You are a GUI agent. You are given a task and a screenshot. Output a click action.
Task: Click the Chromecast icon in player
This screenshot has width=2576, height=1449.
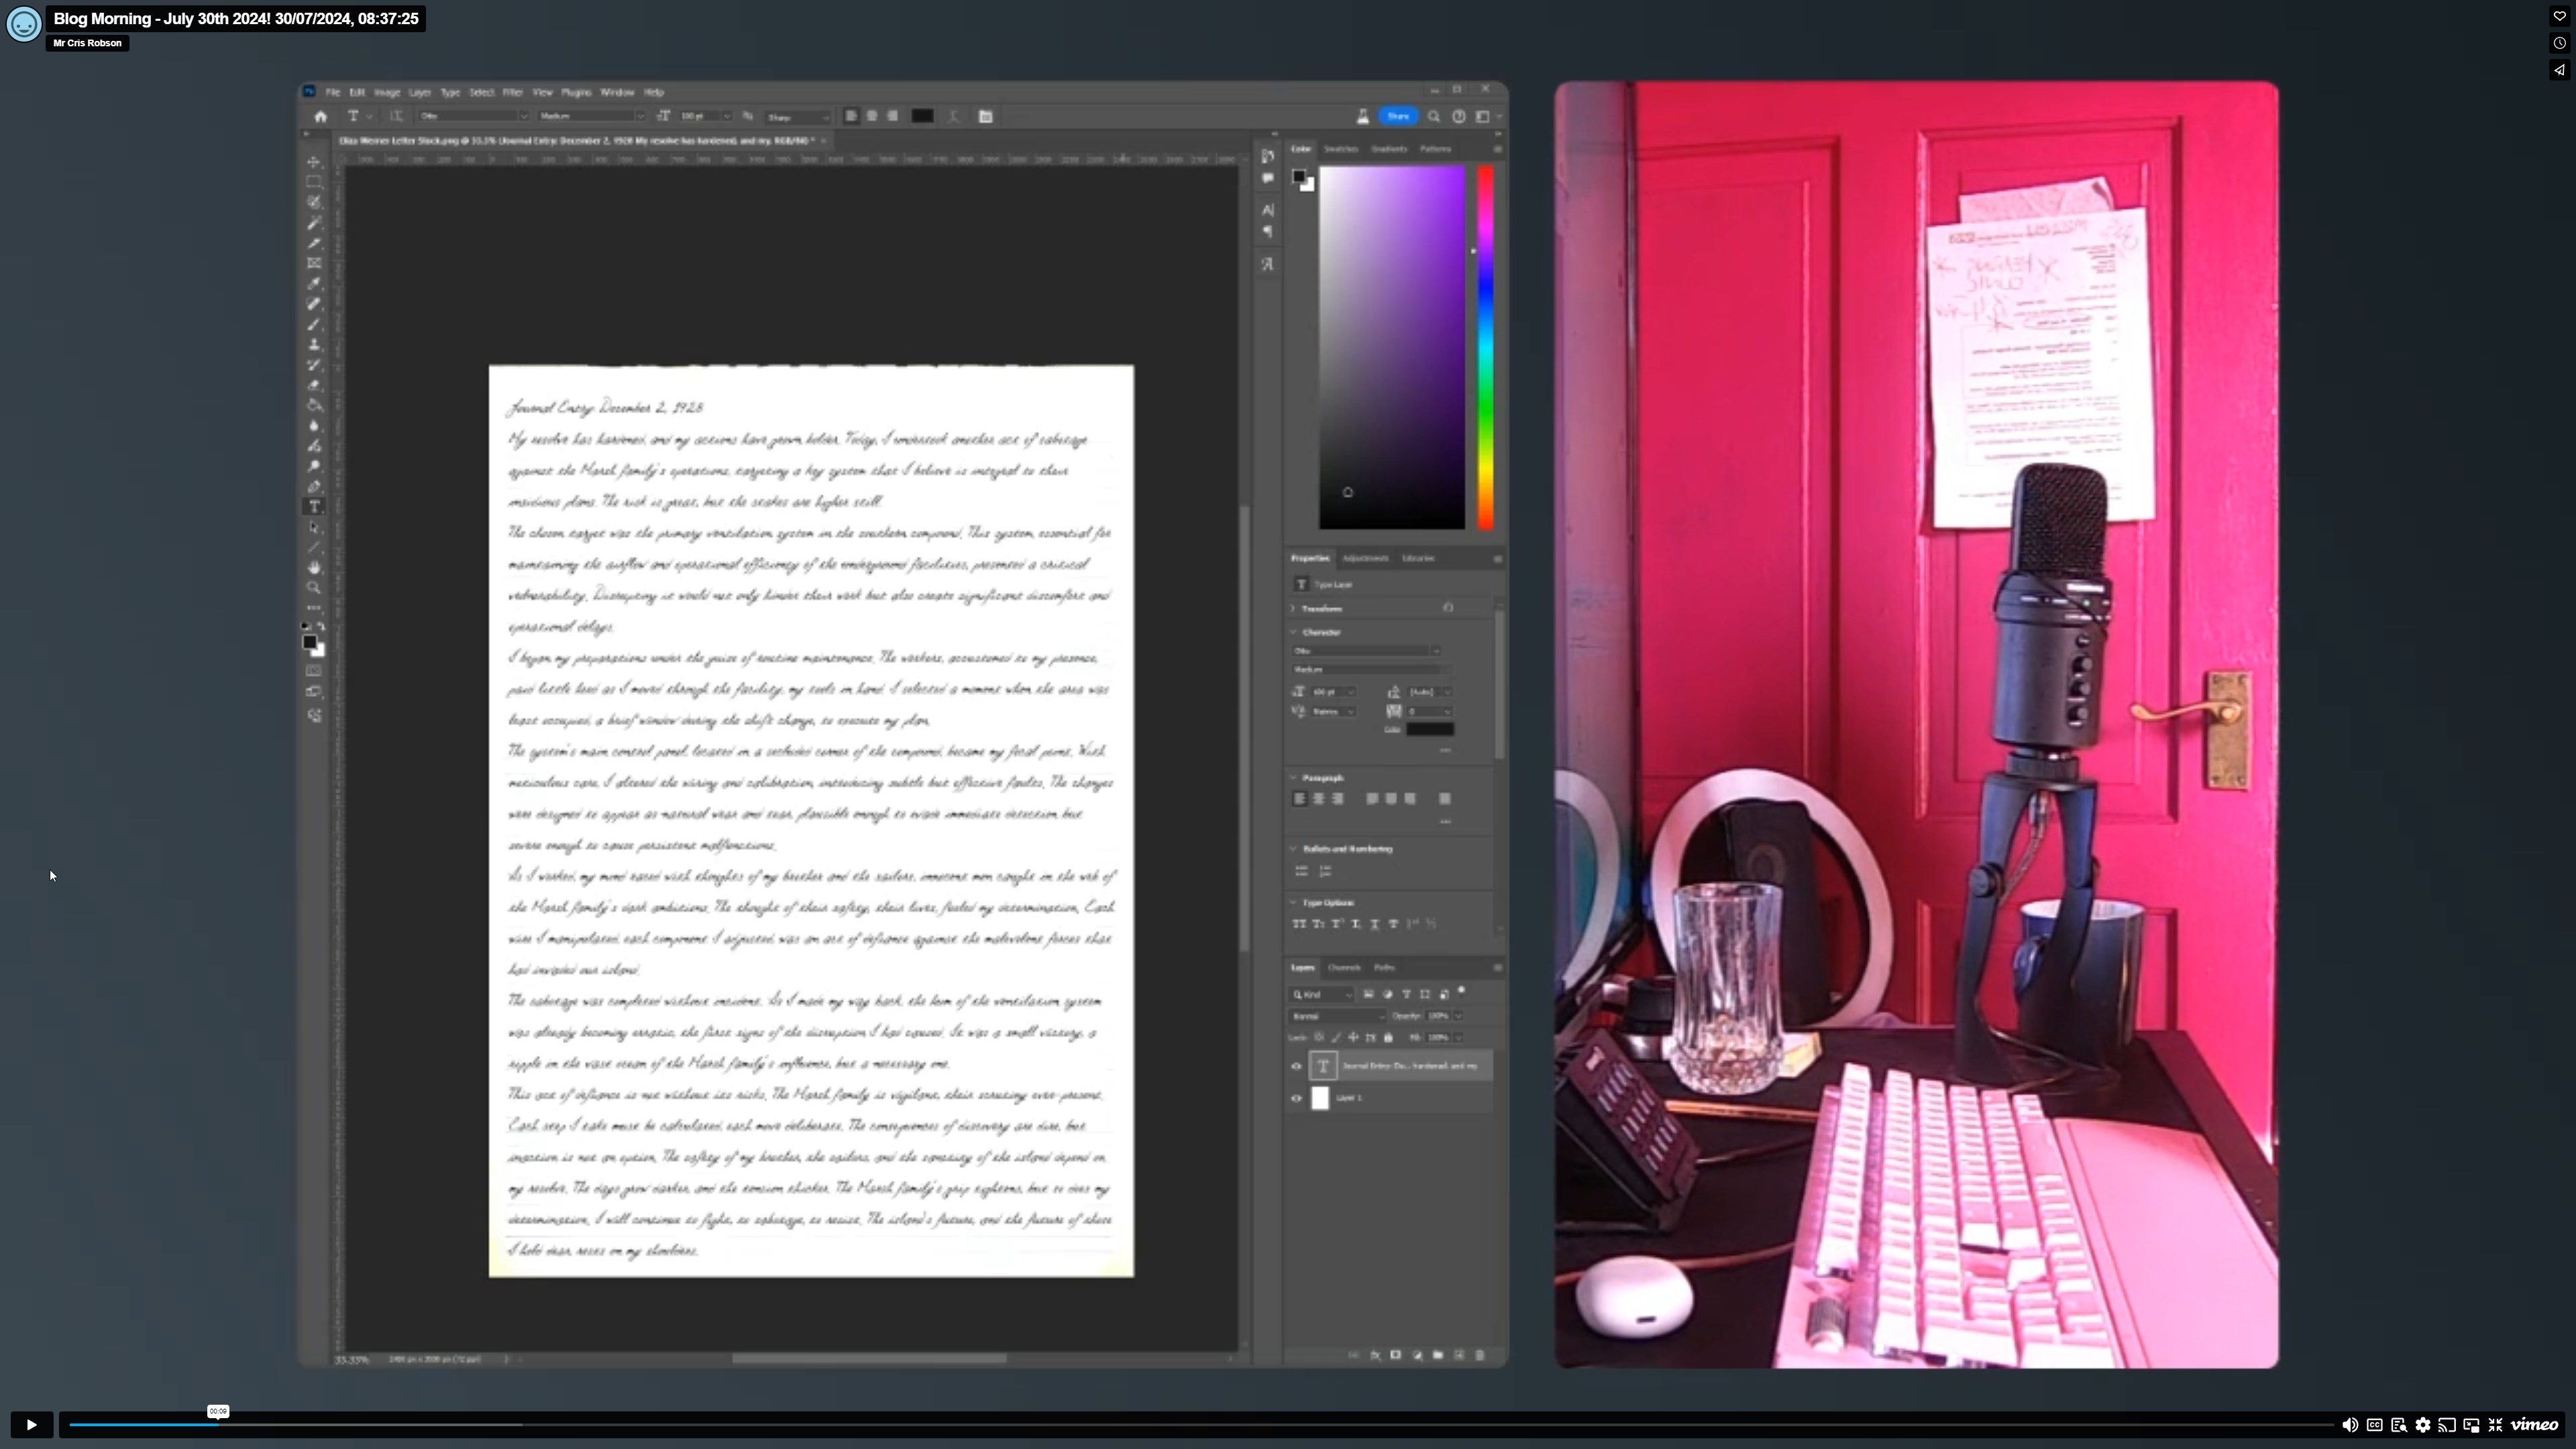[2447, 1425]
